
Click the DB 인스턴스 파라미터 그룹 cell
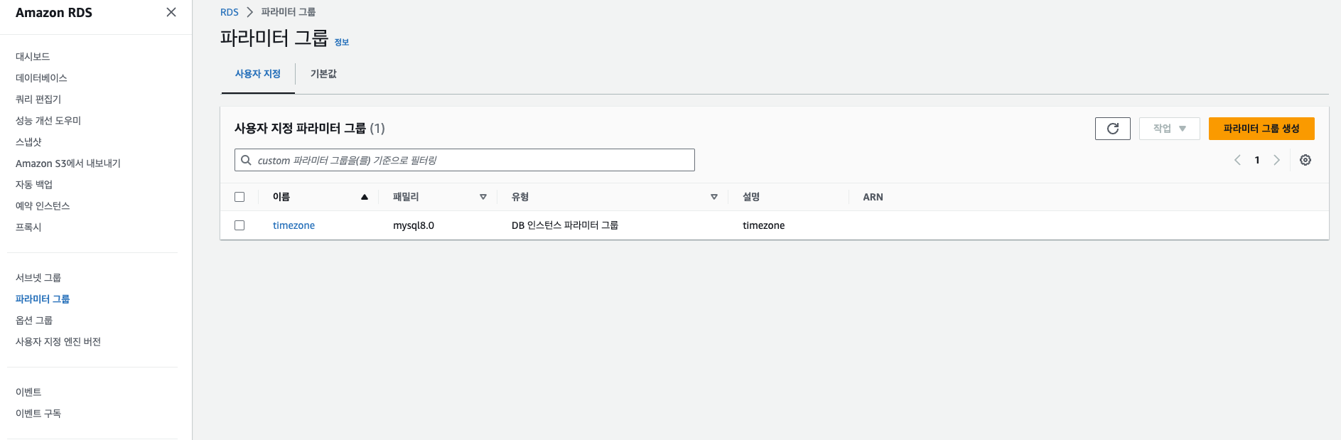565,225
